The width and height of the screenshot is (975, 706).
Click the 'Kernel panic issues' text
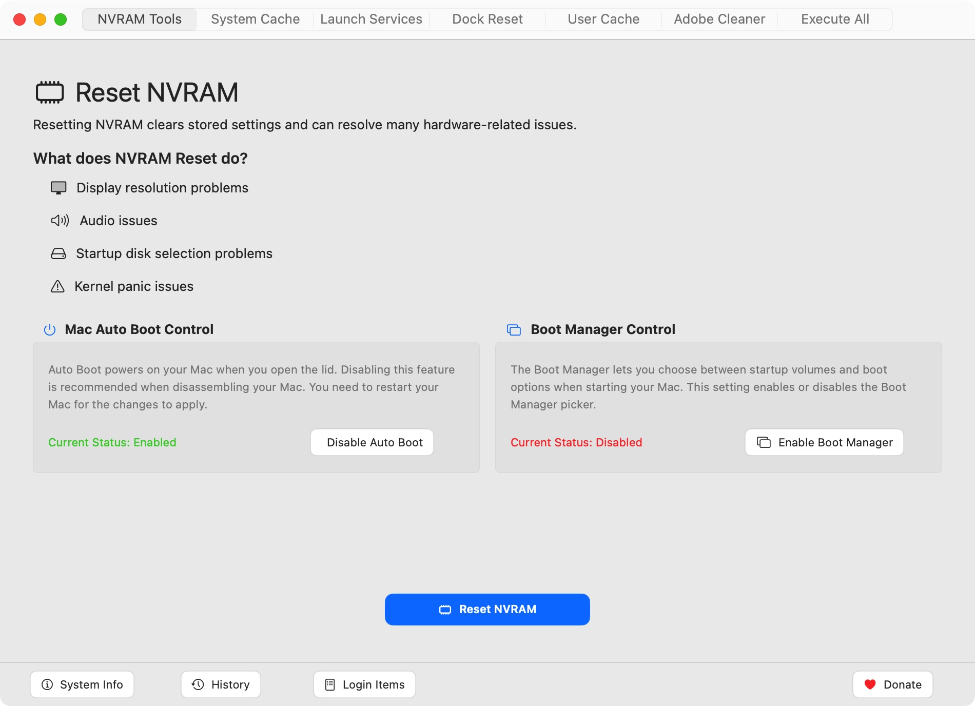tap(134, 286)
